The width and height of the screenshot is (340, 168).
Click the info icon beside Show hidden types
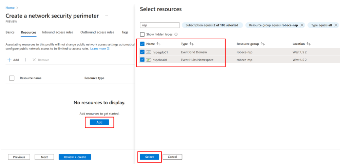tap(176, 35)
